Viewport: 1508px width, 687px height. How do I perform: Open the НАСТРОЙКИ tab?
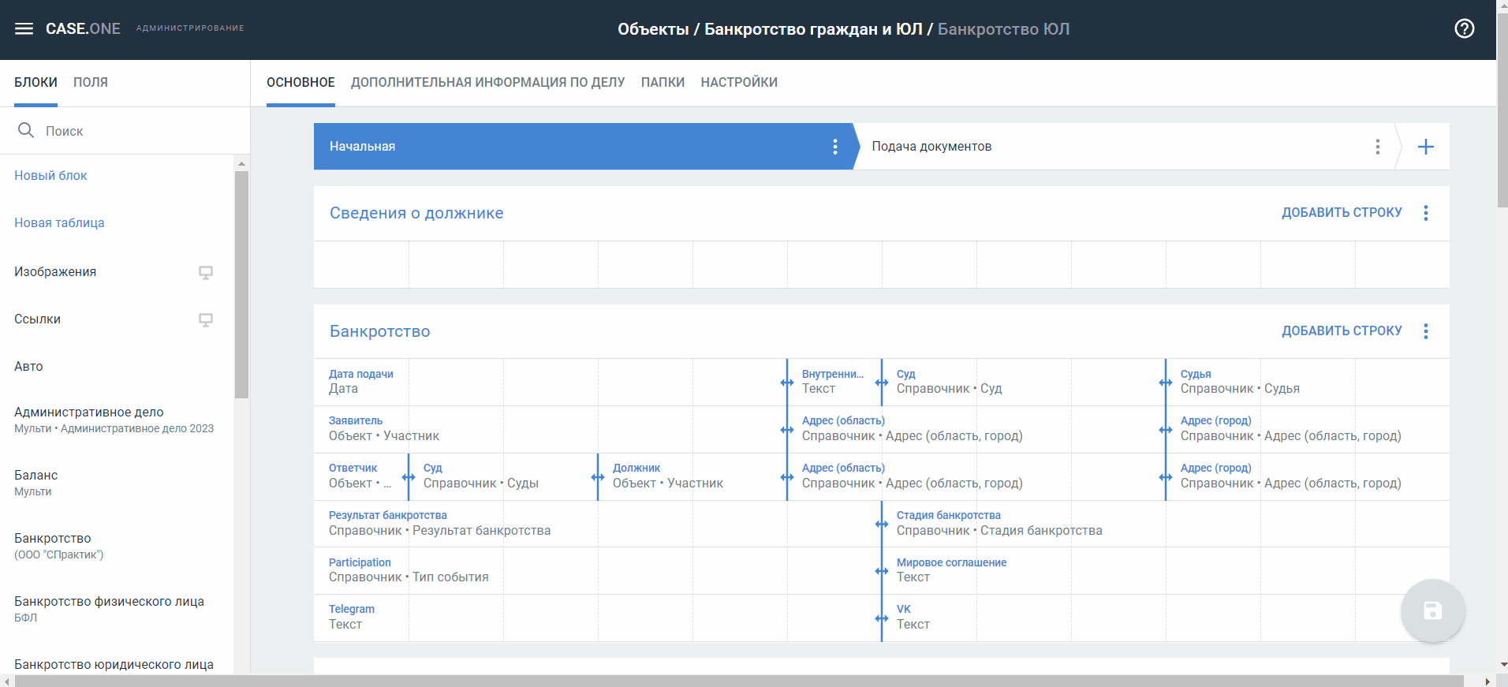click(x=739, y=82)
